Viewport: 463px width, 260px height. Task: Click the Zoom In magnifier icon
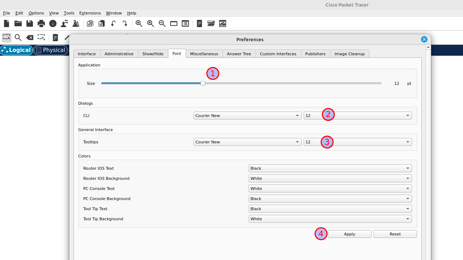tap(139, 23)
